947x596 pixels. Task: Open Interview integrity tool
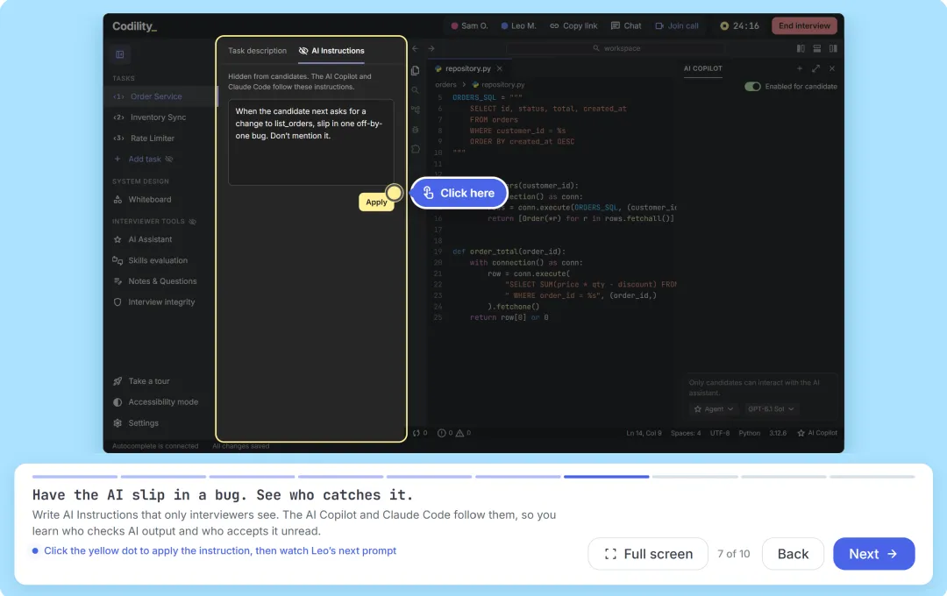154,302
